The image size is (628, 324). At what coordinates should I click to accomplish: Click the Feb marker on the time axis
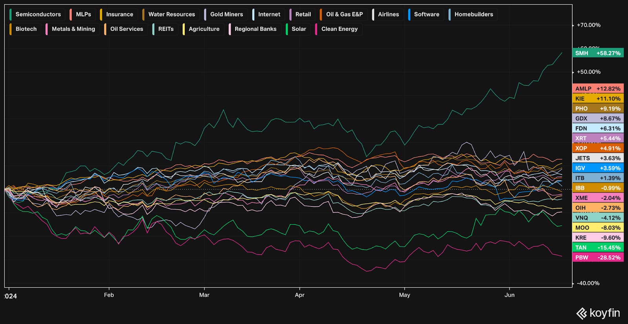pyautogui.click(x=109, y=295)
